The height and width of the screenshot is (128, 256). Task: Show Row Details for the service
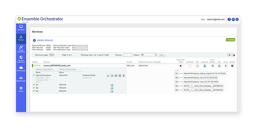point(212,66)
